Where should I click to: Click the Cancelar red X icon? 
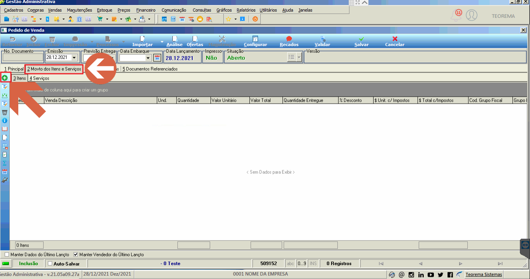tap(395, 39)
